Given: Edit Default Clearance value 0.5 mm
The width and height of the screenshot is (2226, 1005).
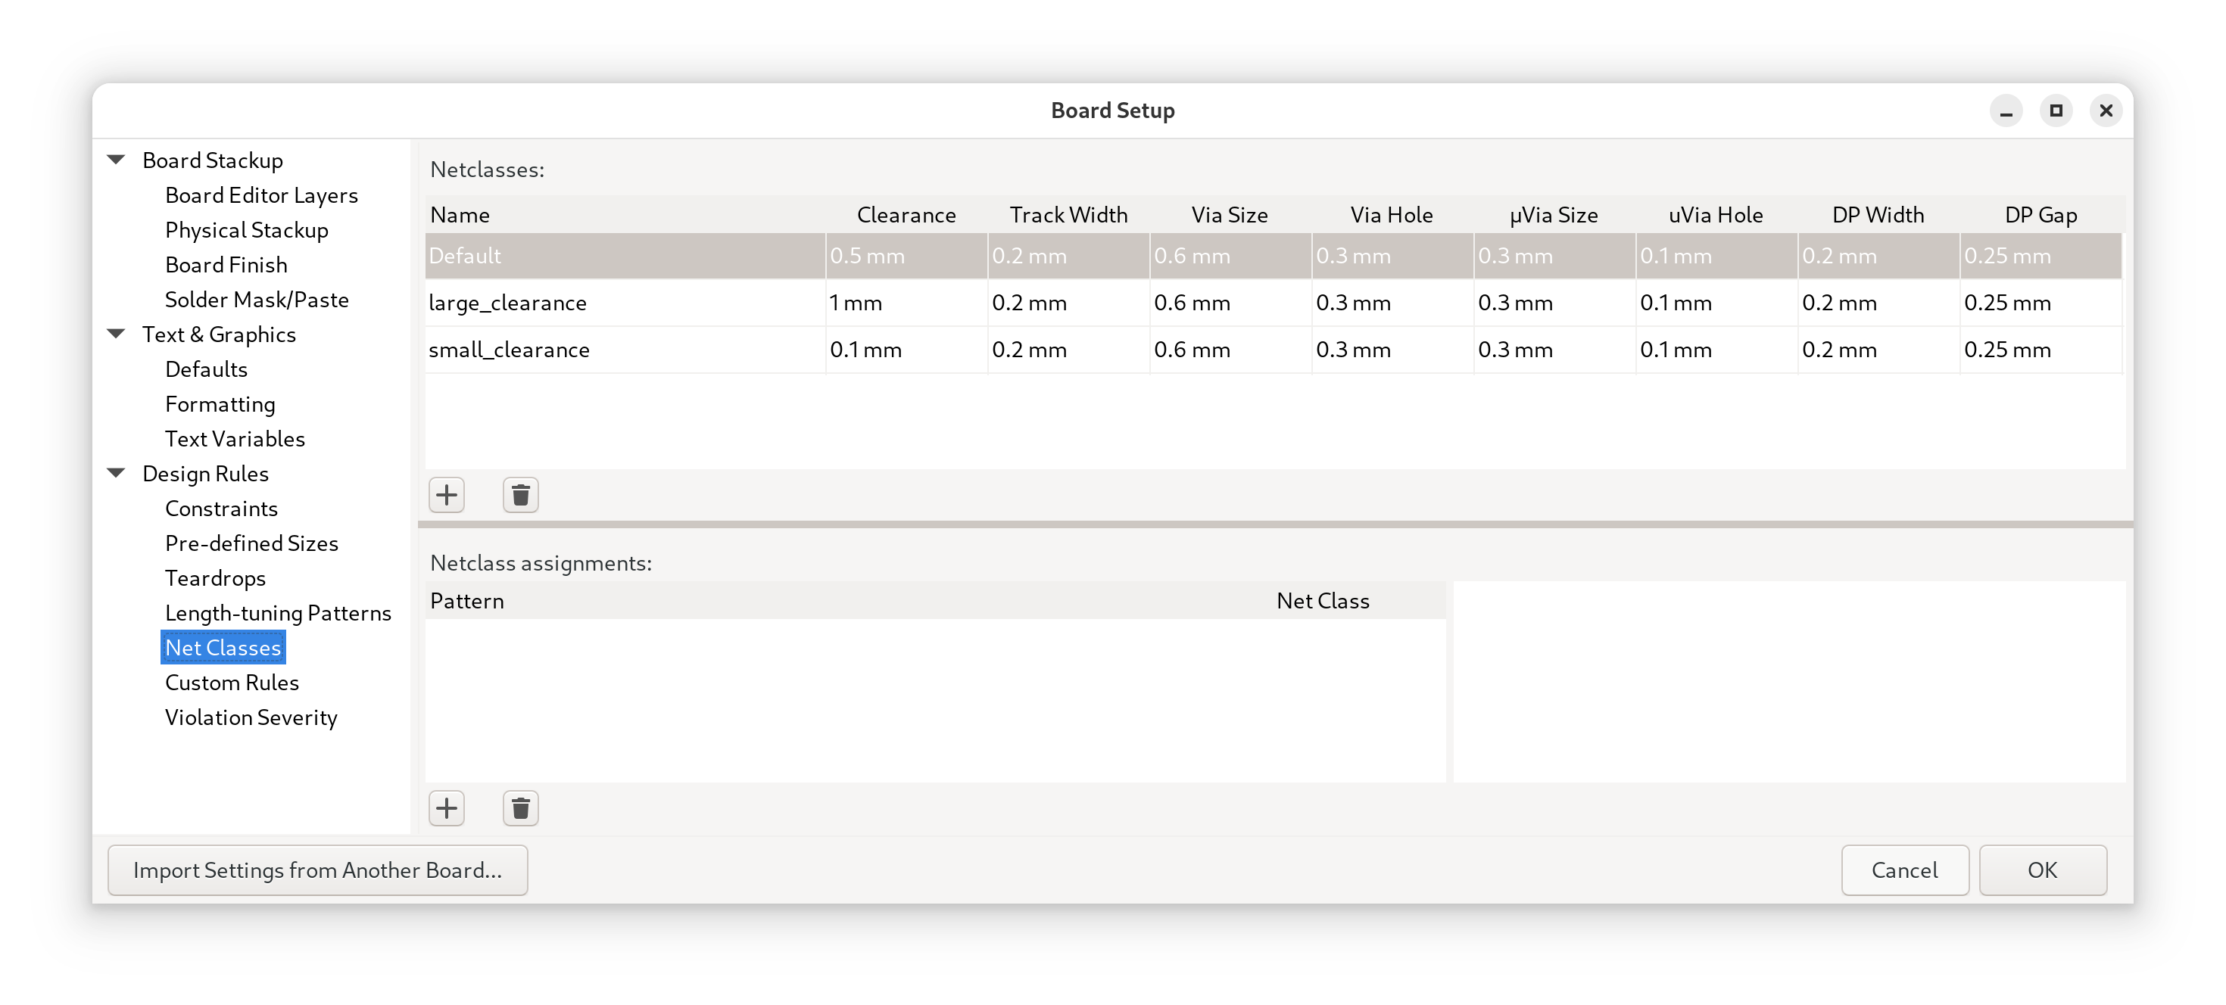Looking at the screenshot, I should 906,256.
